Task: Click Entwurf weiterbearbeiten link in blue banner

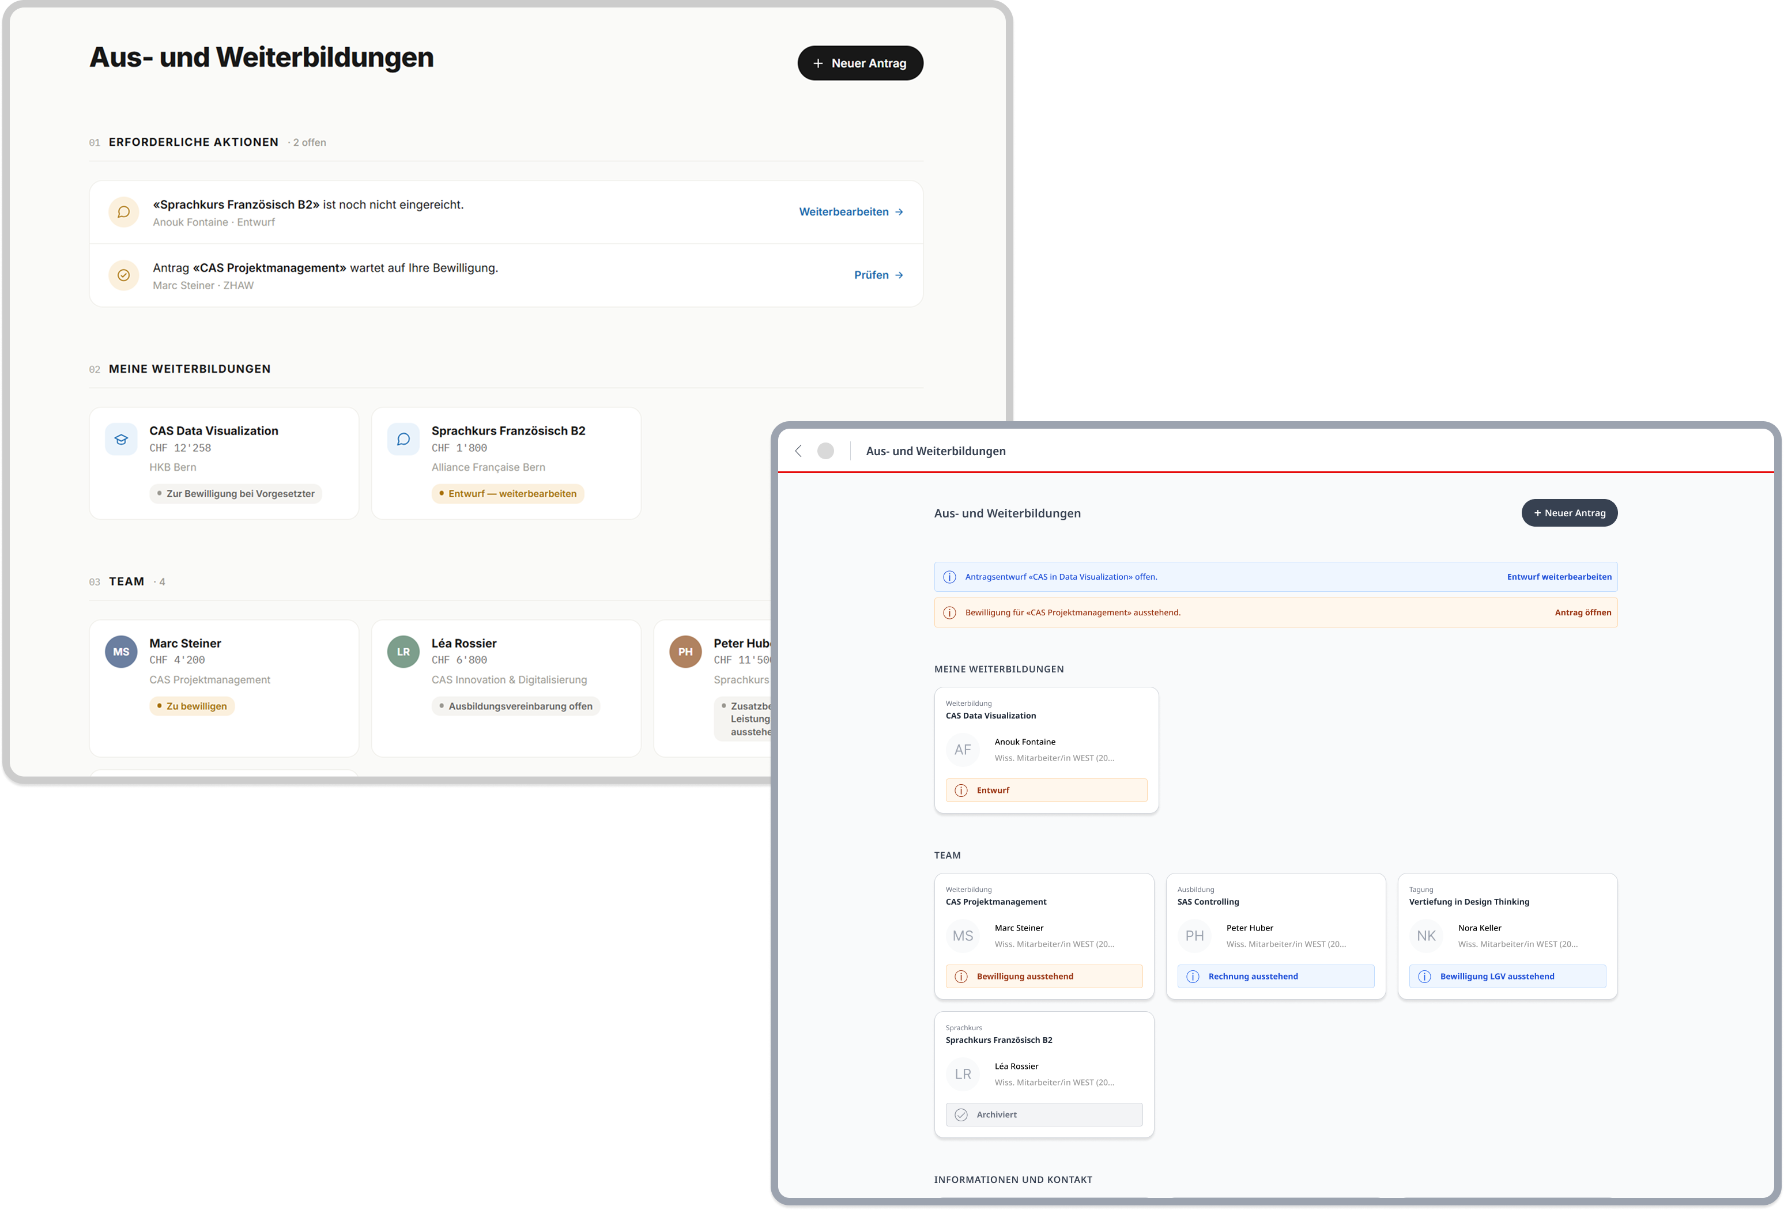Action: point(1558,577)
